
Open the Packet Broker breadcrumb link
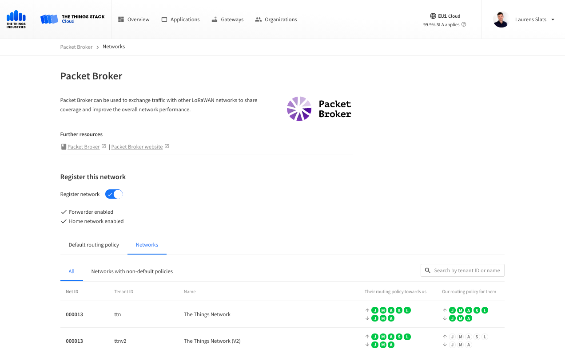[x=76, y=47]
